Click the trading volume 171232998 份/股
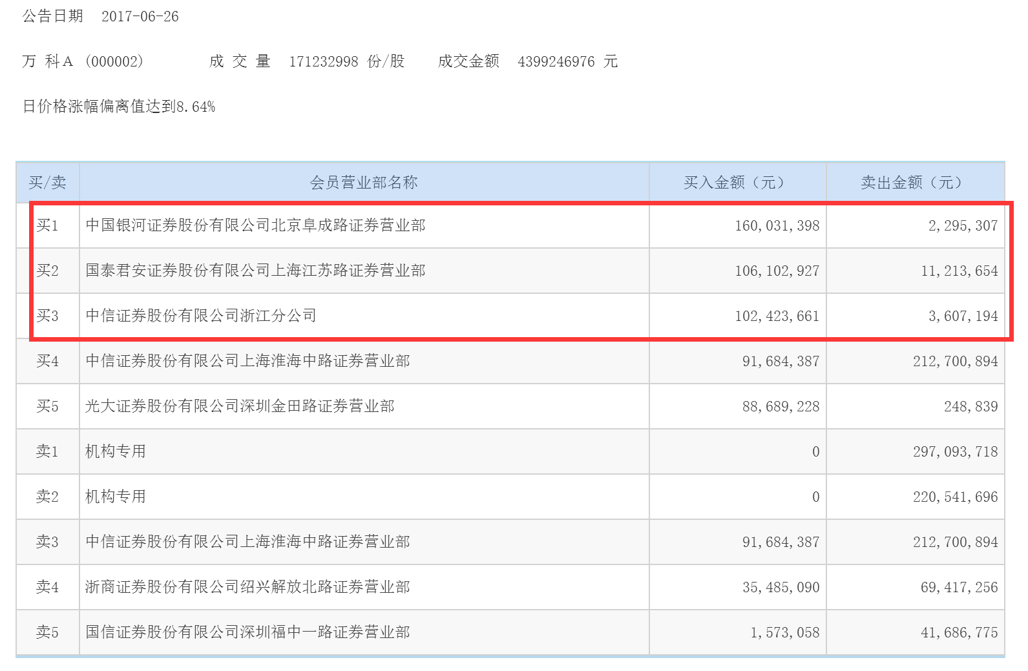Image resolution: width=1028 pixels, height=671 pixels. [x=347, y=61]
